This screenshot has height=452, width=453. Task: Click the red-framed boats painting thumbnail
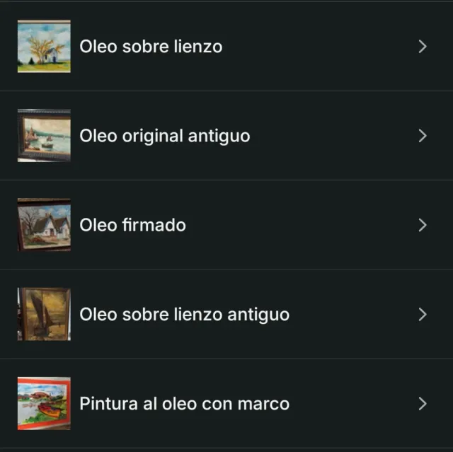point(44,404)
